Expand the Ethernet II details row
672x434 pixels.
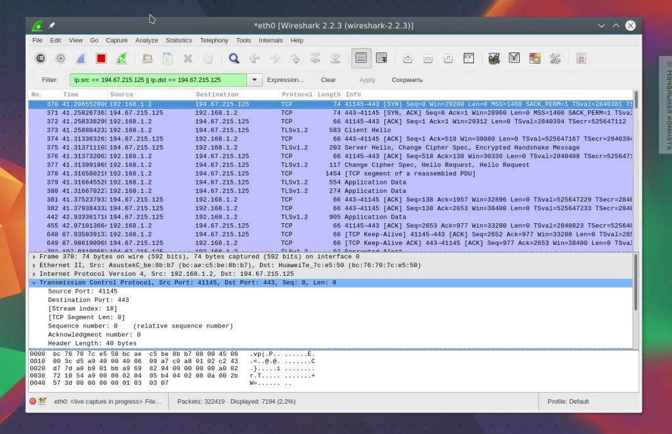pos(34,265)
